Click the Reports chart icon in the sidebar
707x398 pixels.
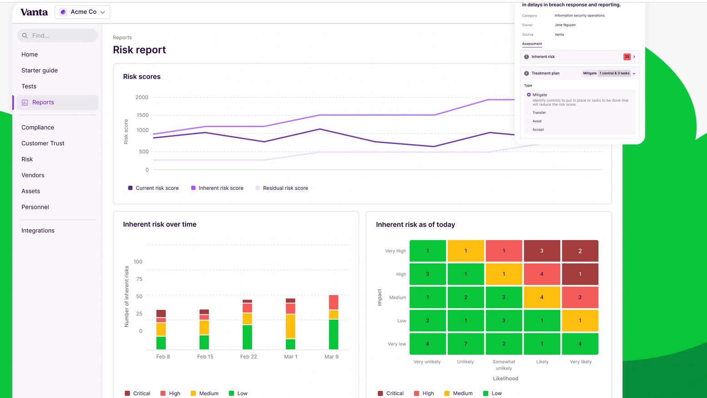(25, 103)
